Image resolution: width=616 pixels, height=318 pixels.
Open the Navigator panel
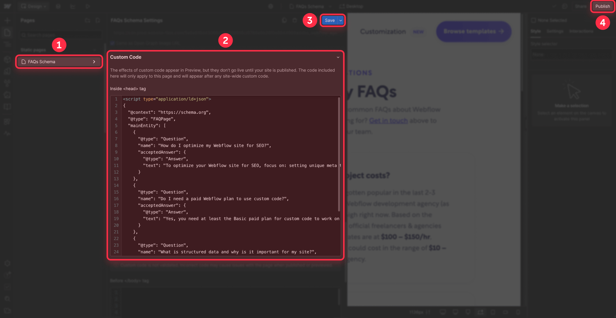[8, 45]
